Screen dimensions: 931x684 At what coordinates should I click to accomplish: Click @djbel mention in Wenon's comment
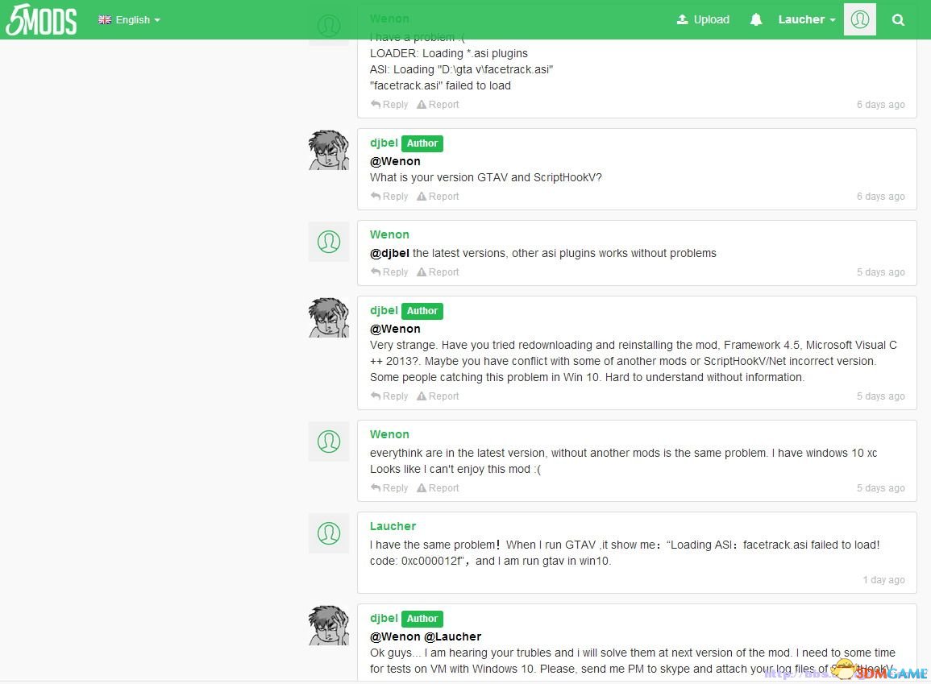[389, 253]
